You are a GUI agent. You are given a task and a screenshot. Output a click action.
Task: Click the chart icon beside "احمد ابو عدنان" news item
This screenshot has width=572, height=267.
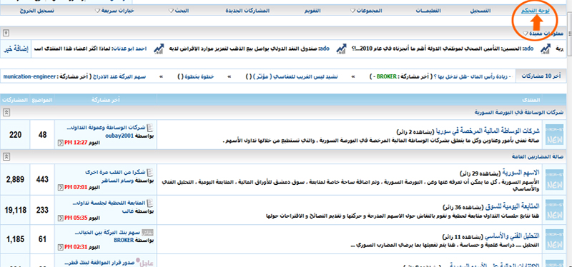point(159,49)
